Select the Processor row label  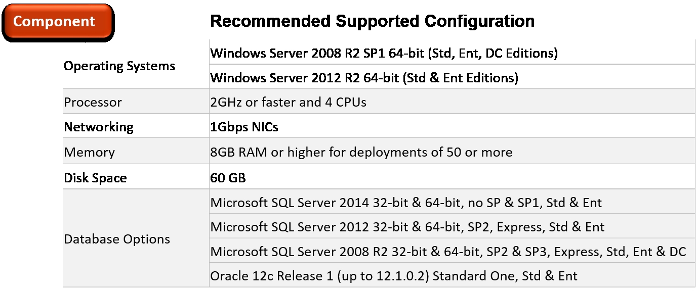[93, 103]
